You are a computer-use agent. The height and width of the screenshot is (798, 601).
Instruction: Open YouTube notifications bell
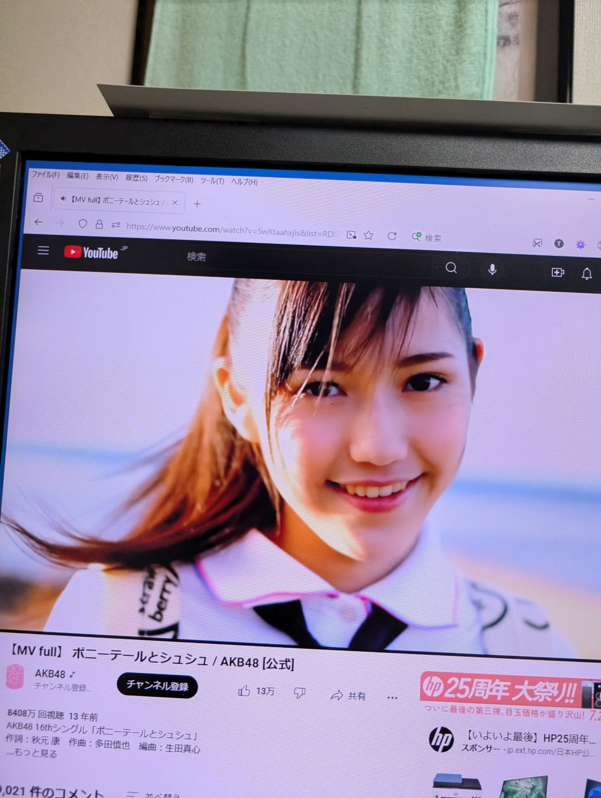point(587,273)
